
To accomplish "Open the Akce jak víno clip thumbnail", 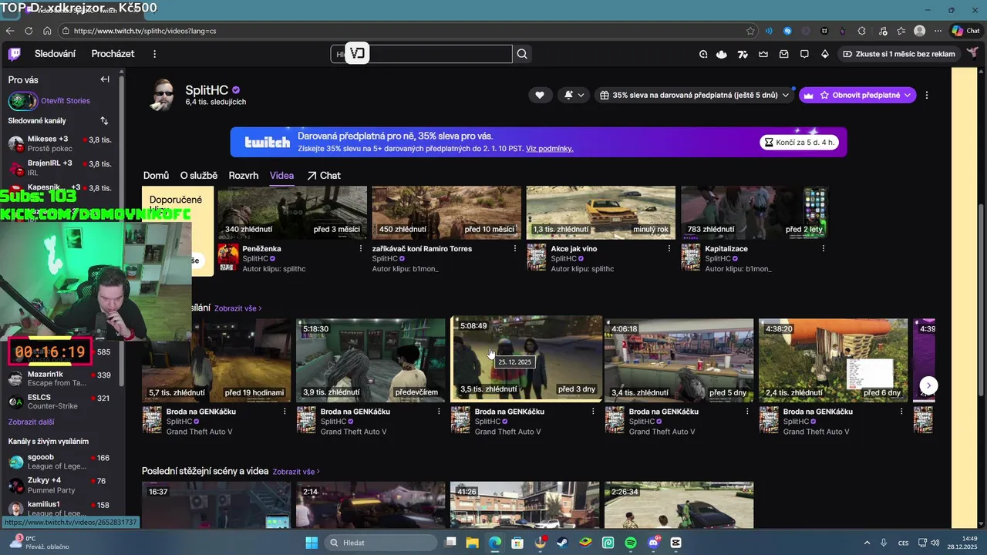I will coord(601,213).
